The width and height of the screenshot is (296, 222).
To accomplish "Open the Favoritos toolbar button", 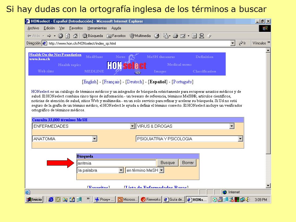I will pyautogui.click(x=116, y=36).
